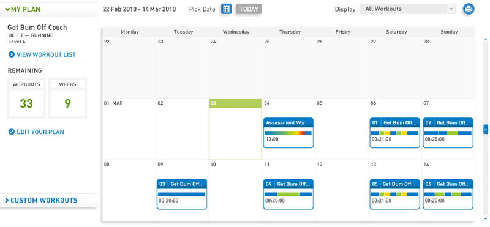490x227 pixels.
Task: Click the scrollbar down arrow
Action: click(485, 218)
